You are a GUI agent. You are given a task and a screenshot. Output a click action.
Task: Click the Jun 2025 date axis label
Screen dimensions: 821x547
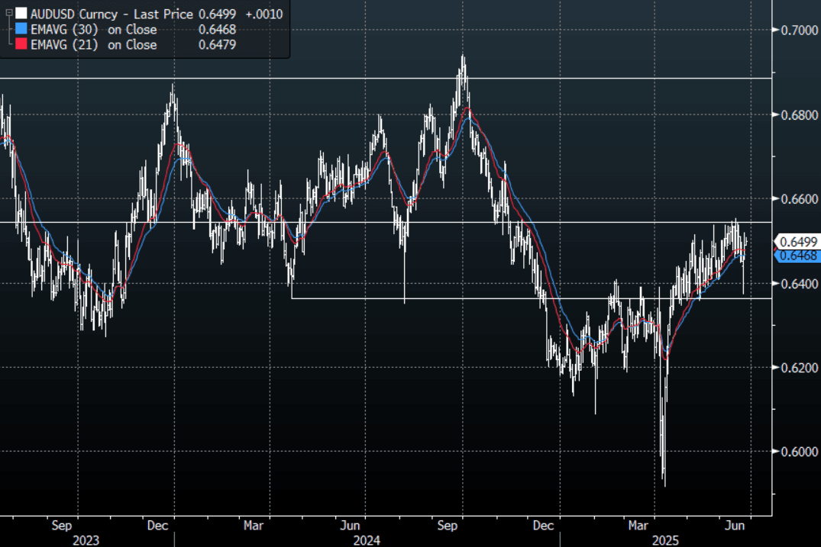coord(735,526)
